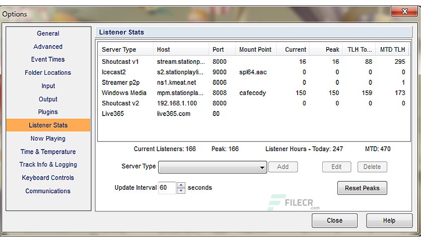Open the Plugins page
The image size is (421, 243).
click(x=48, y=112)
